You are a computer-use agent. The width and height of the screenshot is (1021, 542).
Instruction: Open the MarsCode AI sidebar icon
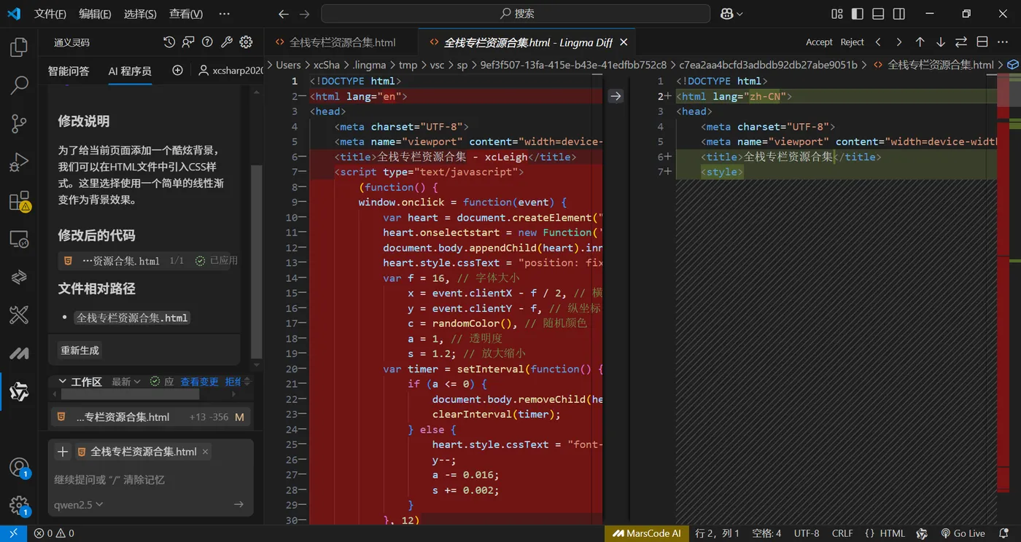tap(19, 354)
